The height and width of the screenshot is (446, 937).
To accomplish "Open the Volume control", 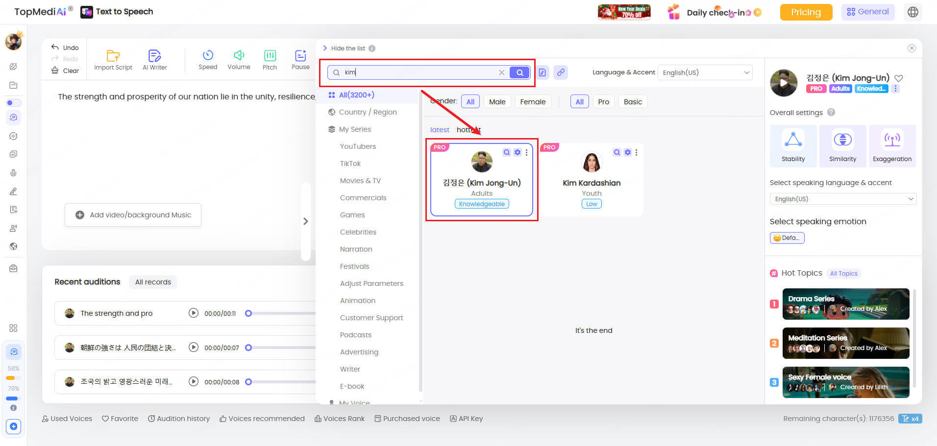I will pos(239,60).
